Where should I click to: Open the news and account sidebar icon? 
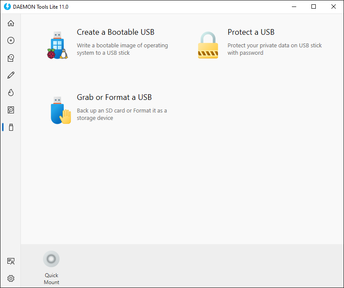point(11,261)
